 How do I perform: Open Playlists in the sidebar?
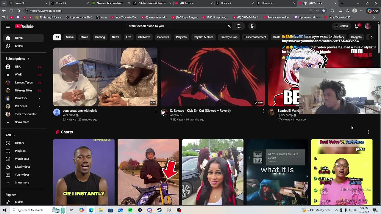[x=24, y=151]
